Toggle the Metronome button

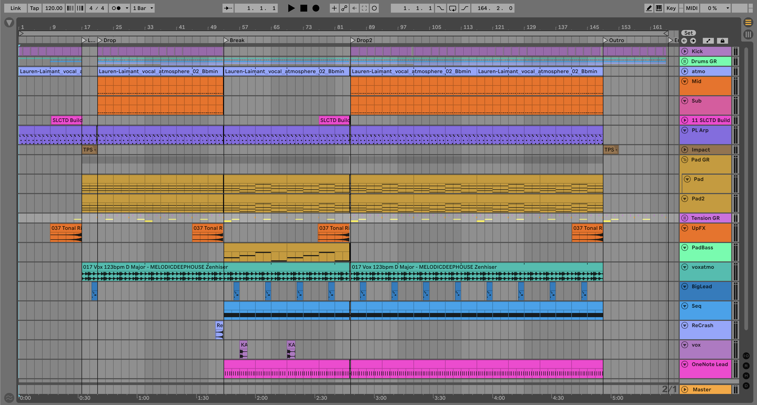[x=116, y=8]
